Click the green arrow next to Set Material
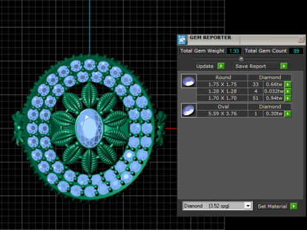 [x=294, y=206]
